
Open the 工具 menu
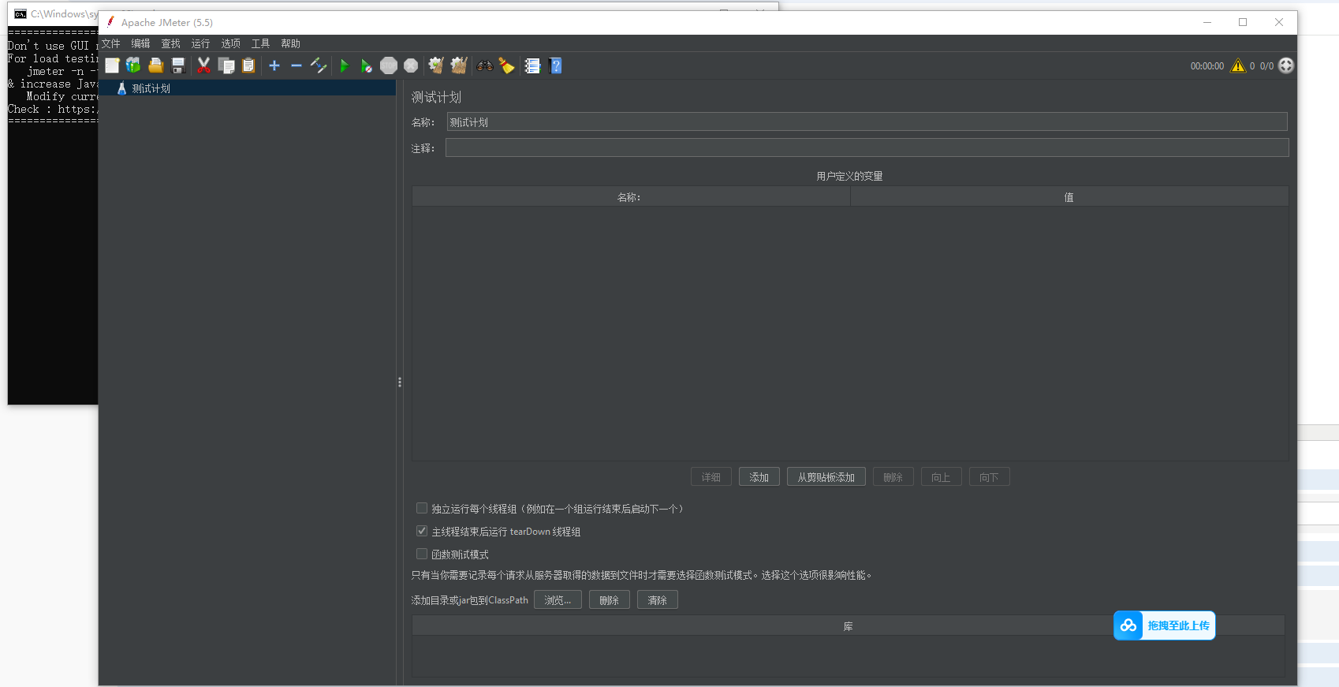click(x=260, y=43)
